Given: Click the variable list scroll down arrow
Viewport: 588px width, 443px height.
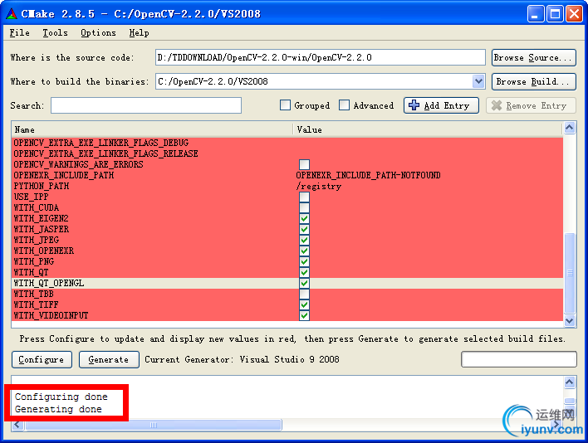Looking at the screenshot, I should pyautogui.click(x=569, y=321).
